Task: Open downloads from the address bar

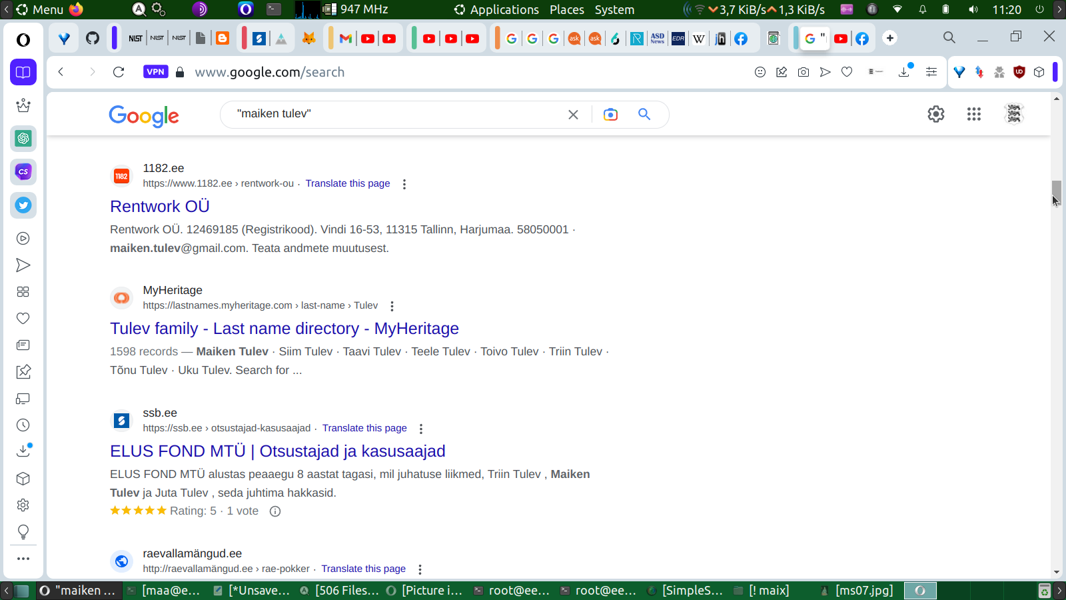Action: click(905, 71)
